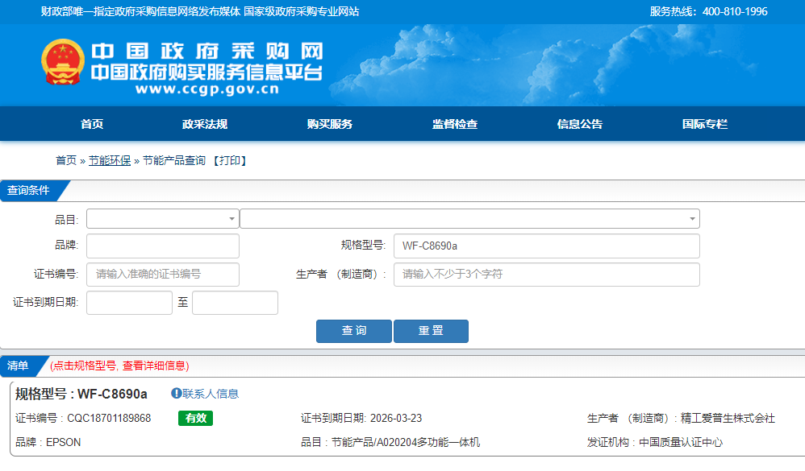Click the national emblem logo

coord(63,62)
